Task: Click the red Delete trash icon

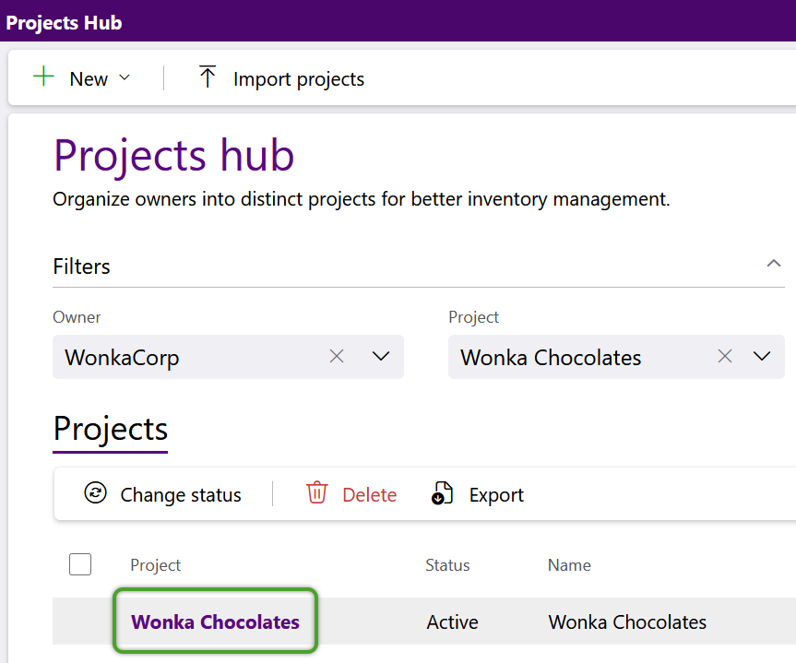Action: point(316,492)
